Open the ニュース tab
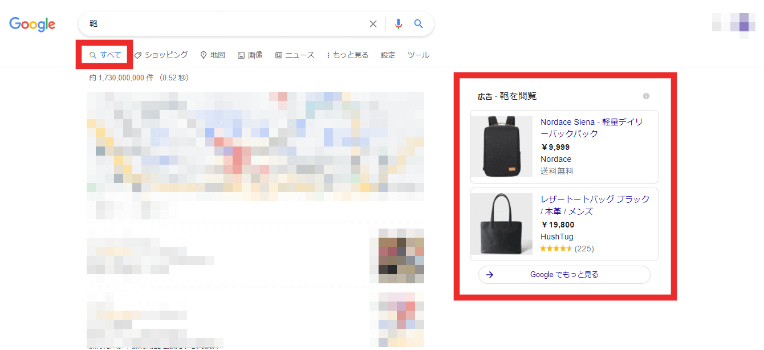Viewport: 764px width, 350px height. coord(295,55)
